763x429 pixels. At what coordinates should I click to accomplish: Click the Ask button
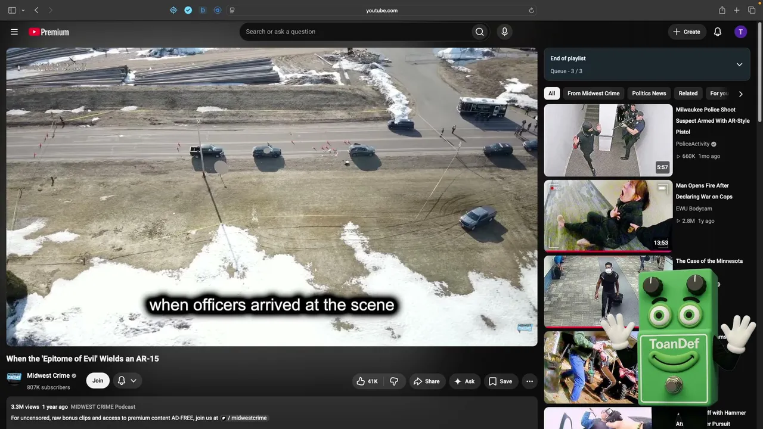coord(464,381)
